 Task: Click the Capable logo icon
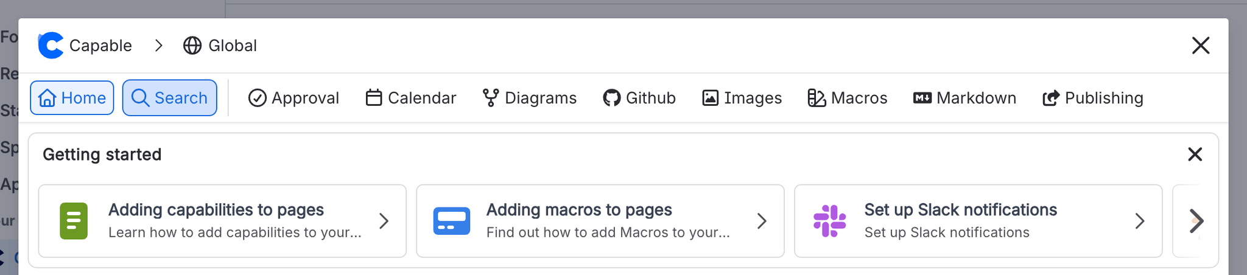tap(51, 46)
